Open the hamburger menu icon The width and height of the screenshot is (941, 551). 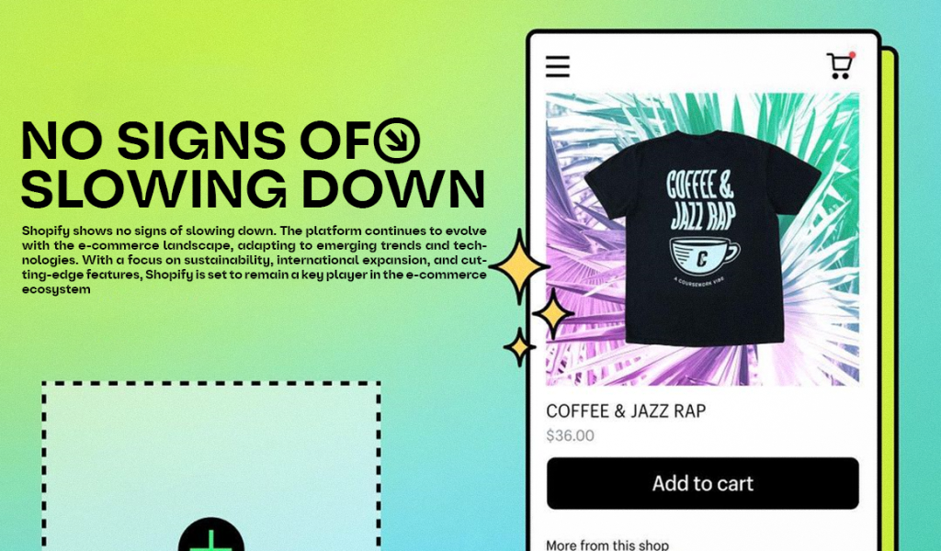558,66
